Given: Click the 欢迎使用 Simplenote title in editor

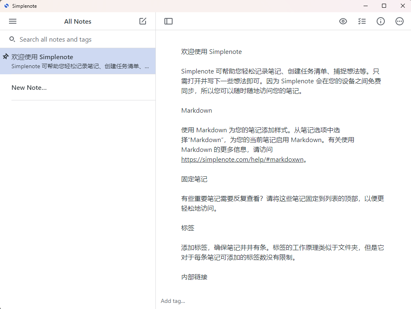Looking at the screenshot, I should (211, 52).
